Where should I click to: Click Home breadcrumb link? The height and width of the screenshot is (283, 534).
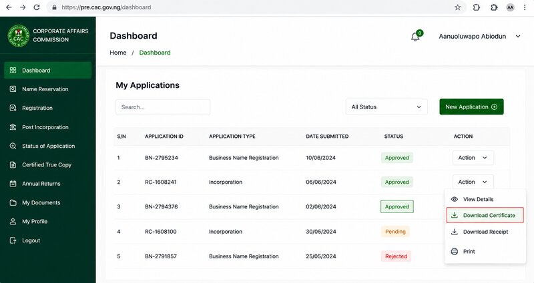118,53
